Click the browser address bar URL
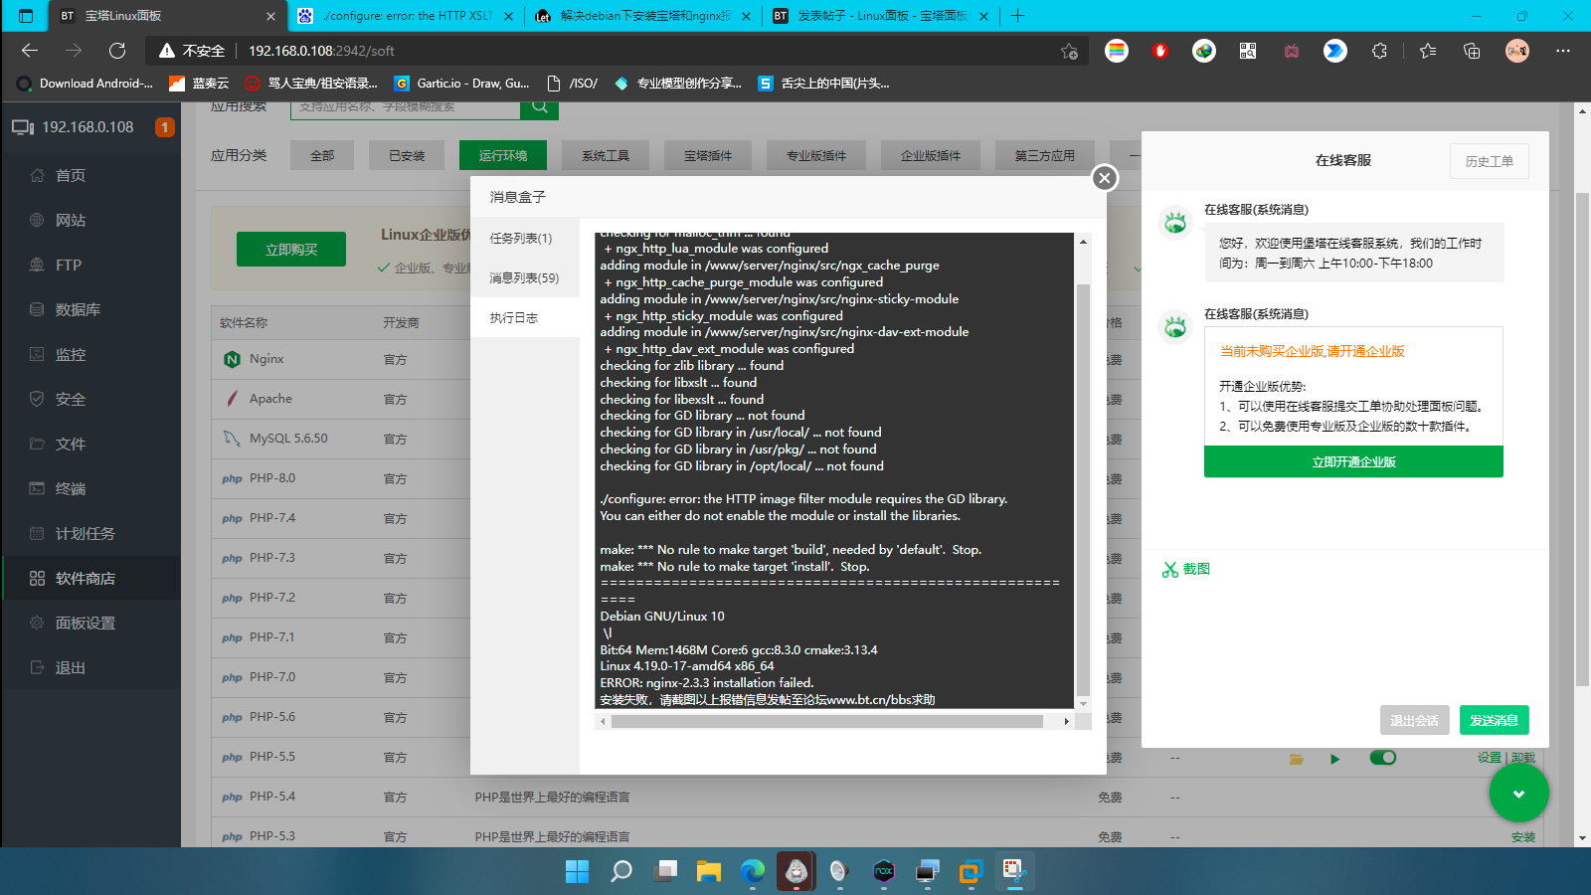The width and height of the screenshot is (1591, 895). 321,51
